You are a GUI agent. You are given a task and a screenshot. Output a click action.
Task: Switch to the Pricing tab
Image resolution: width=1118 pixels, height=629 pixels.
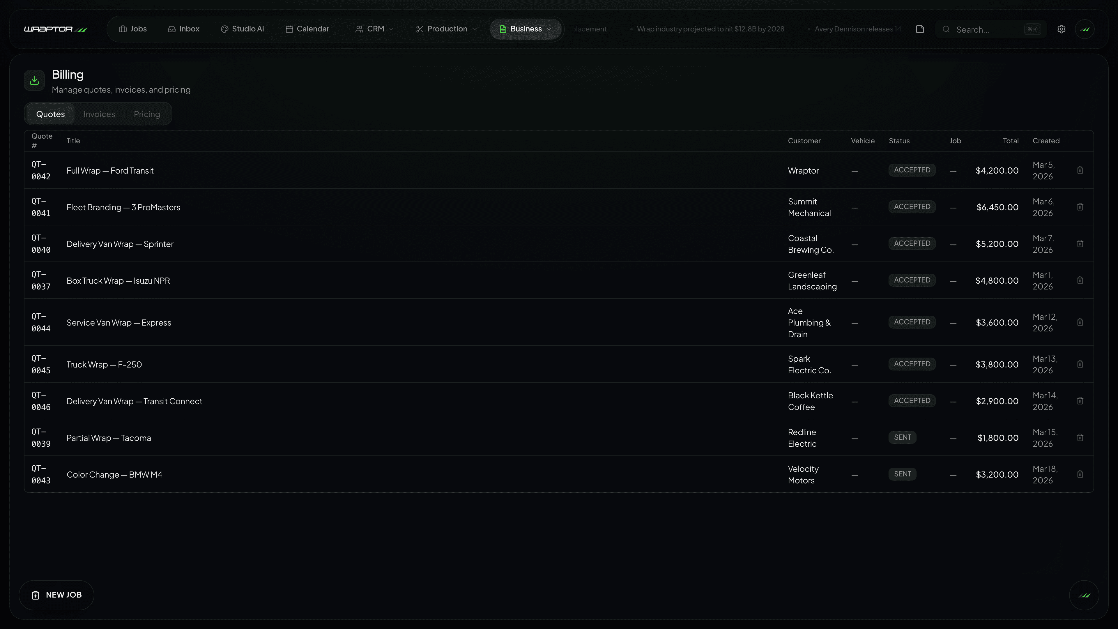click(x=147, y=114)
